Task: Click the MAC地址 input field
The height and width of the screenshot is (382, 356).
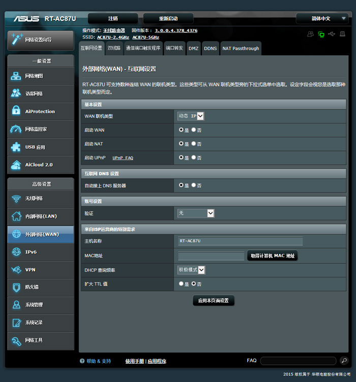Action: (x=211, y=256)
